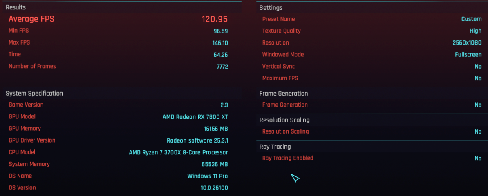
Task: Select the OS Name Windows 11 Pro
Action: click(x=207, y=176)
